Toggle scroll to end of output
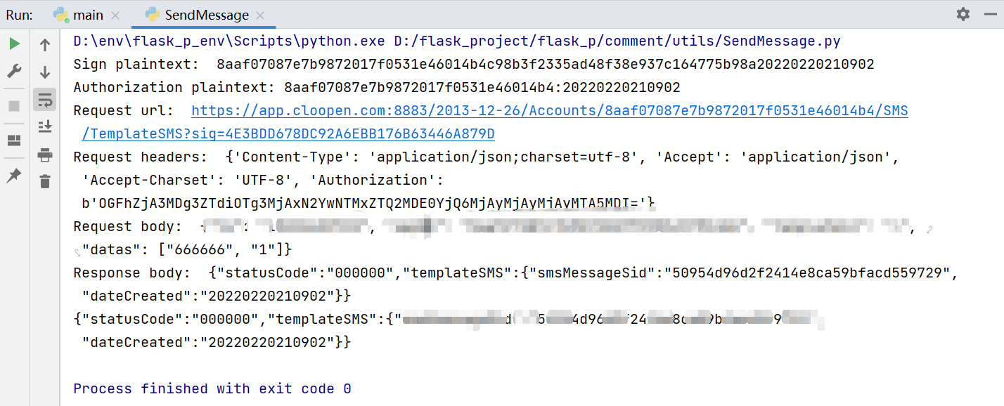 tap(45, 127)
